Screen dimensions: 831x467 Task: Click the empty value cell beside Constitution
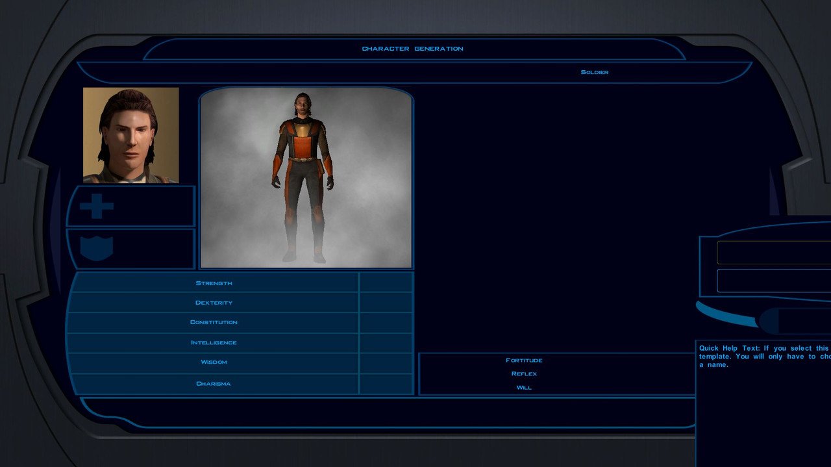click(386, 322)
